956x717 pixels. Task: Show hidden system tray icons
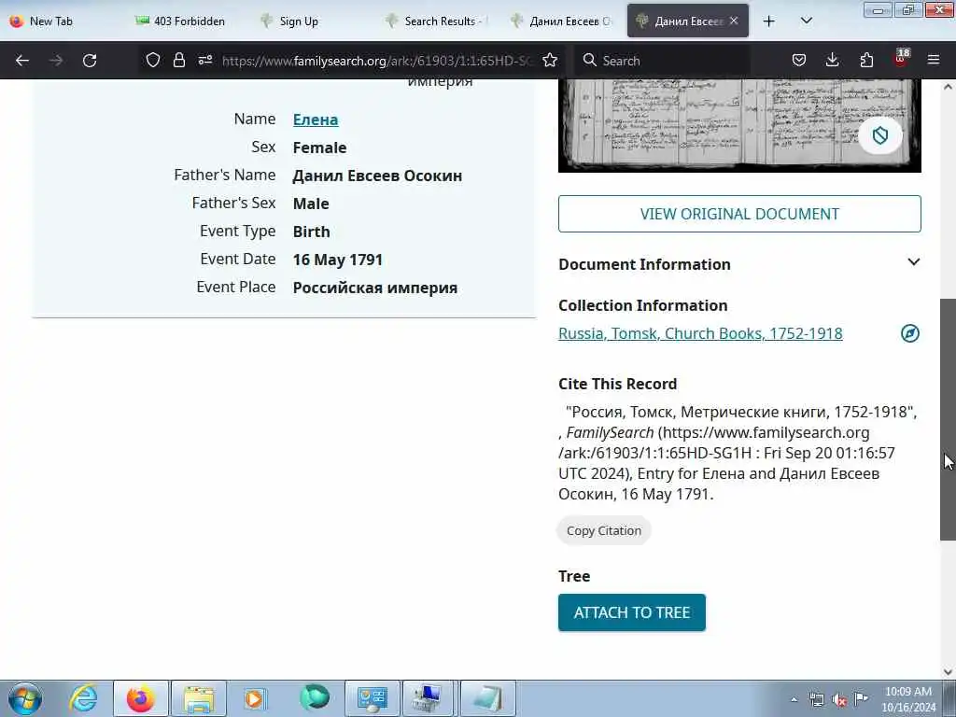point(794,700)
